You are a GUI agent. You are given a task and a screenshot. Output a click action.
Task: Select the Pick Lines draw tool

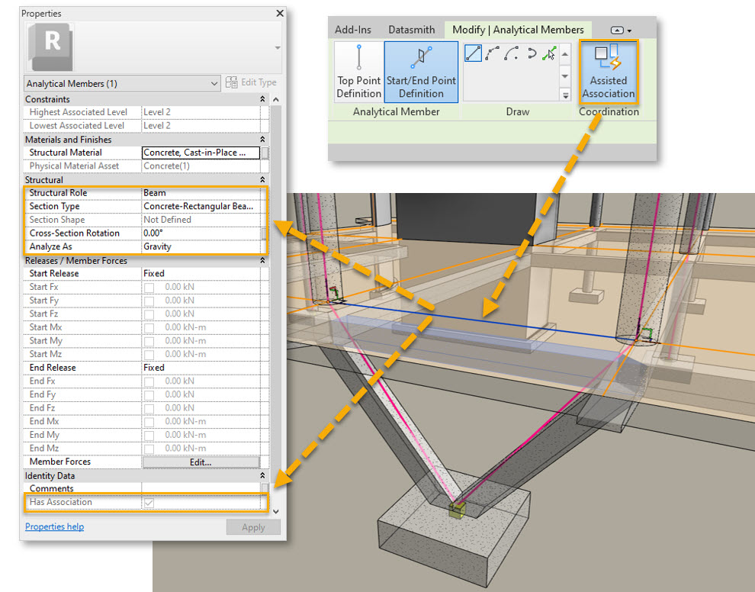[549, 54]
